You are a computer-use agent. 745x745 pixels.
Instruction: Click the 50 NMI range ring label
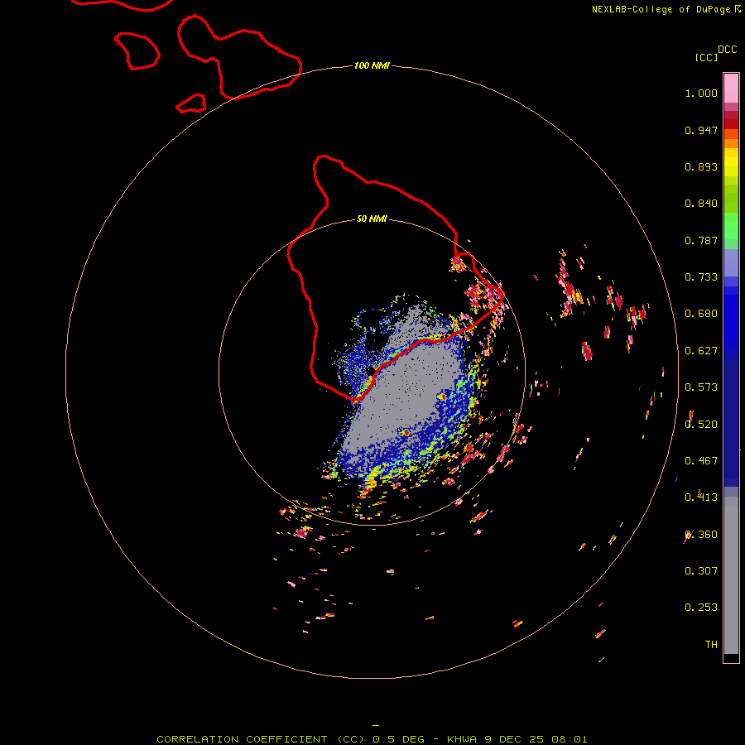[x=372, y=219]
